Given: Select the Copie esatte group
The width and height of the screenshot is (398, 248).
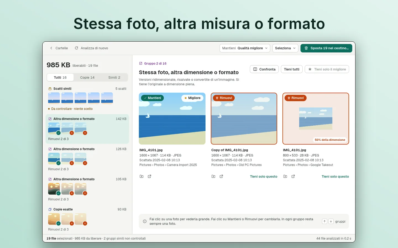Looking at the screenshot, I should 87,219.
